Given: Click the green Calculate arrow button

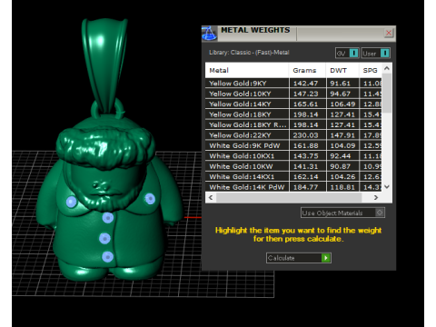Looking at the screenshot, I should click(326, 258).
